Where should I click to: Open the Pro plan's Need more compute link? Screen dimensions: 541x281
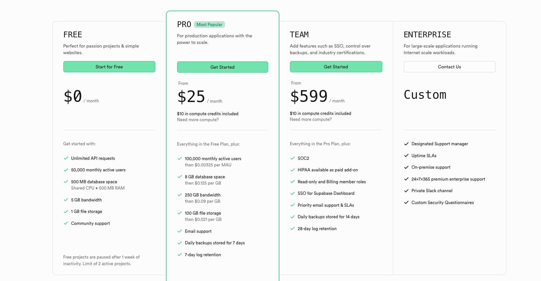(x=198, y=120)
